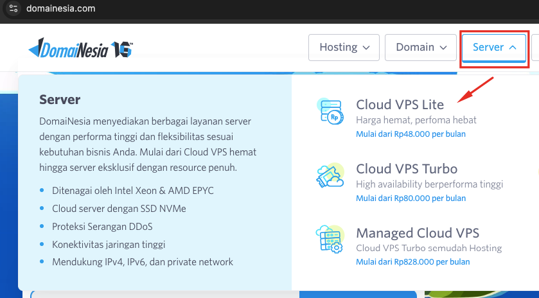The width and height of the screenshot is (539, 298).
Task: Click 'Proteksi Serangan DDoS' bullet
Action: pos(102,227)
